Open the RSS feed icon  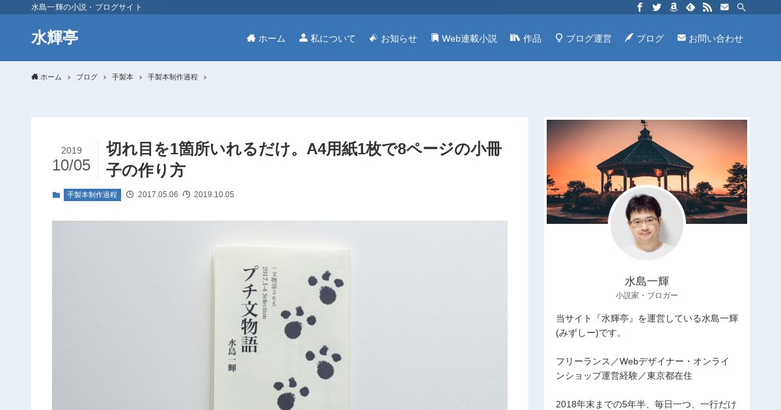point(707,7)
